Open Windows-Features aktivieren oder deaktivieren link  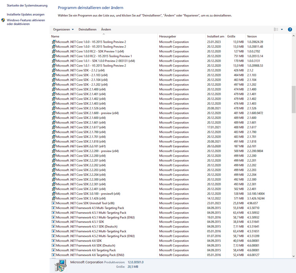point(26,22)
